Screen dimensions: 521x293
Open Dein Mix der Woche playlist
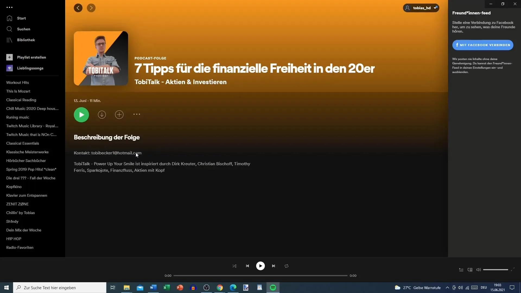pos(24,230)
